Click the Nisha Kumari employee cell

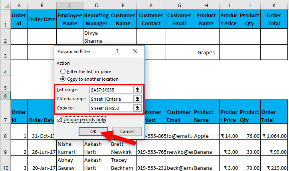point(70,147)
